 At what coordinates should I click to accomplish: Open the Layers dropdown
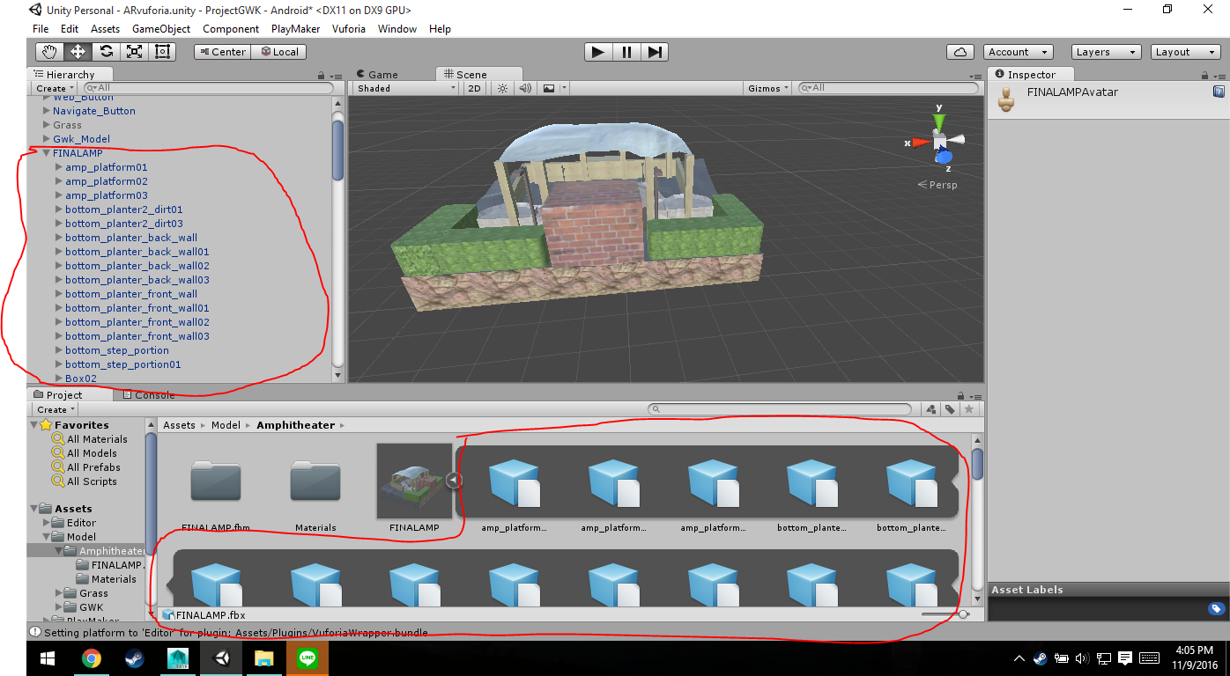pos(1106,52)
